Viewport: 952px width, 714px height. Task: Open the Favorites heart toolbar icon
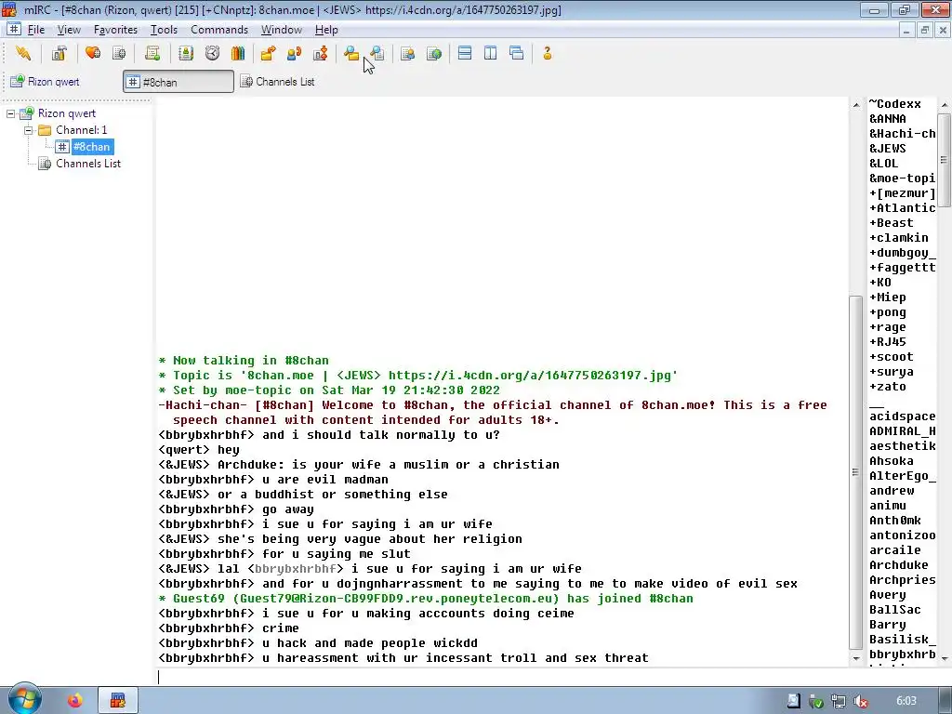[x=93, y=53]
